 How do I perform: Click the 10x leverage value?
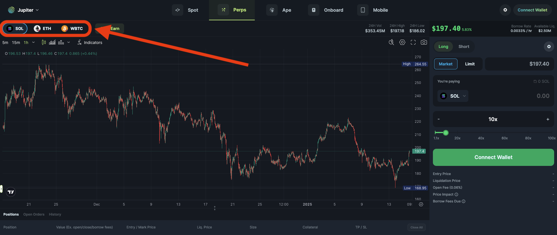(x=493, y=119)
